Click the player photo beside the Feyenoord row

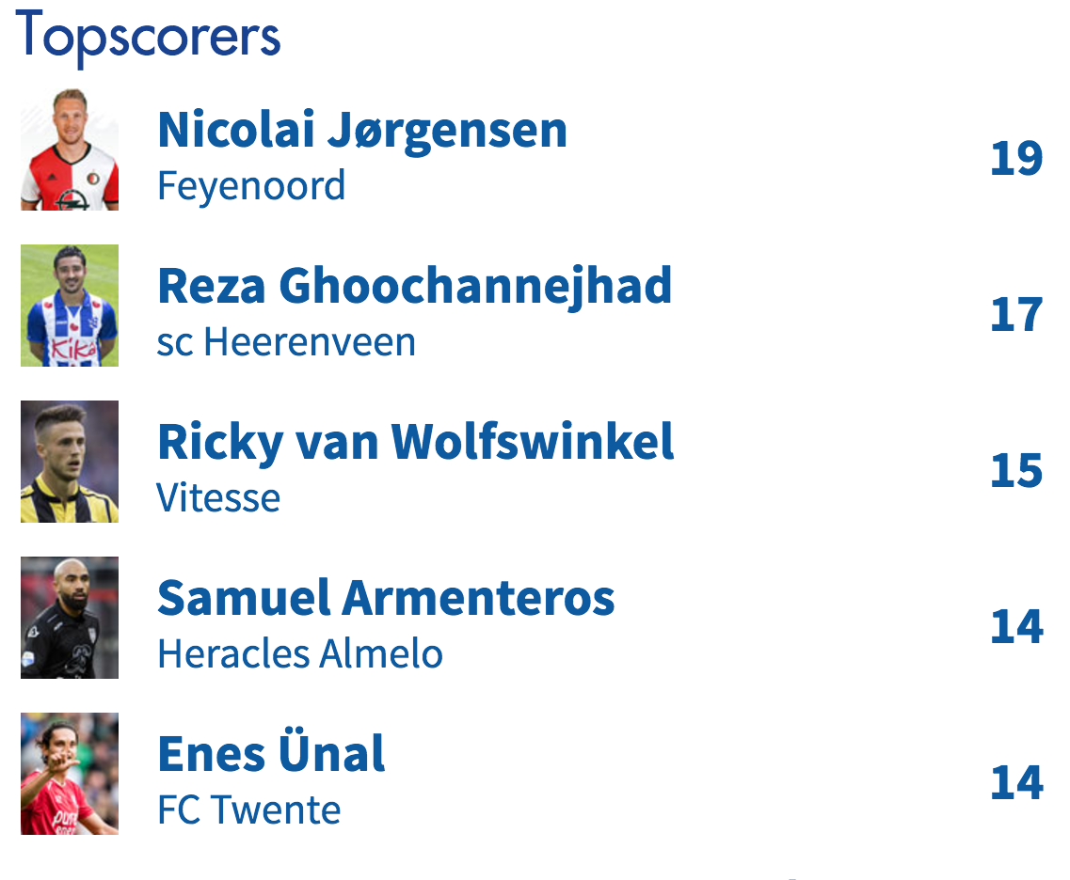pyautogui.click(x=70, y=149)
